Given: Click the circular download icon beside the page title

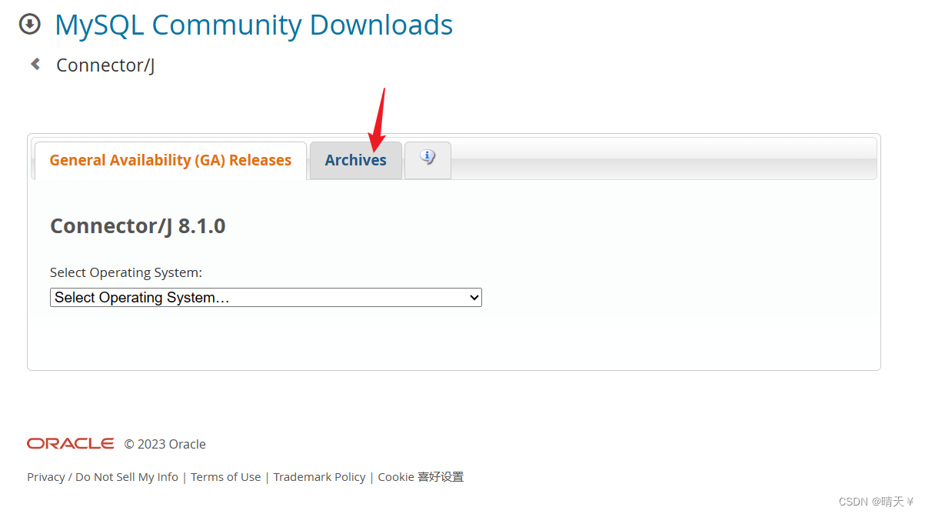Looking at the screenshot, I should point(29,25).
